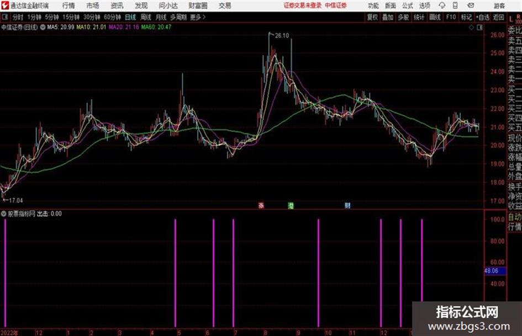Image resolution: width=522 pixels, height=336 pixels.
Task: Open the 功能 menu
Action: pyautogui.click(x=373, y=6)
